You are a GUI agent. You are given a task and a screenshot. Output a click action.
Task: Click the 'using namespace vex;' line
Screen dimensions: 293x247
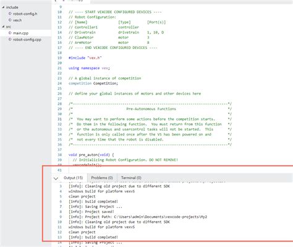pyautogui.click(x=89, y=68)
